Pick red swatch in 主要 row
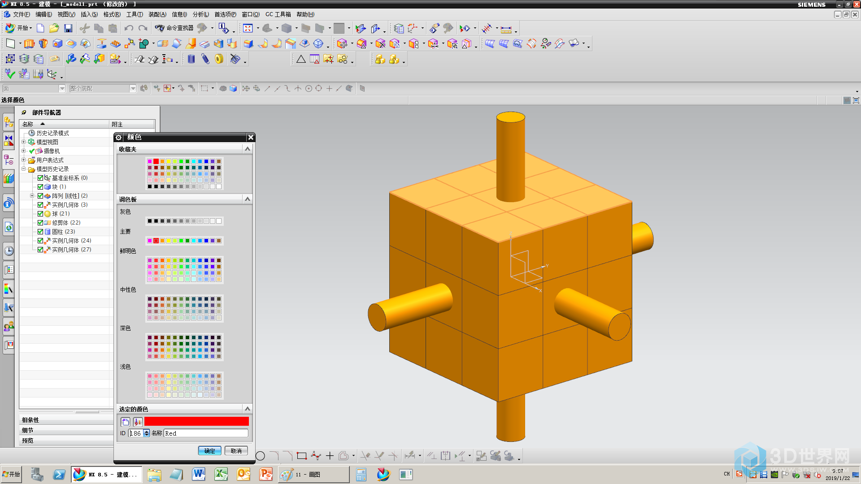 (x=156, y=241)
